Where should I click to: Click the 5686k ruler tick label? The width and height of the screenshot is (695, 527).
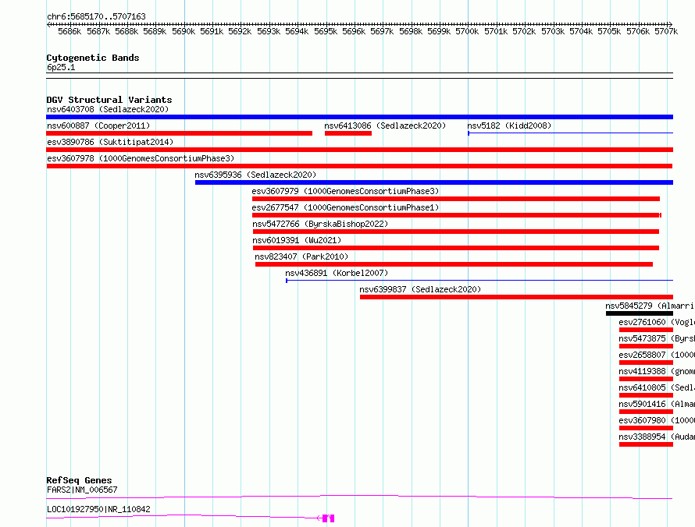69,31
